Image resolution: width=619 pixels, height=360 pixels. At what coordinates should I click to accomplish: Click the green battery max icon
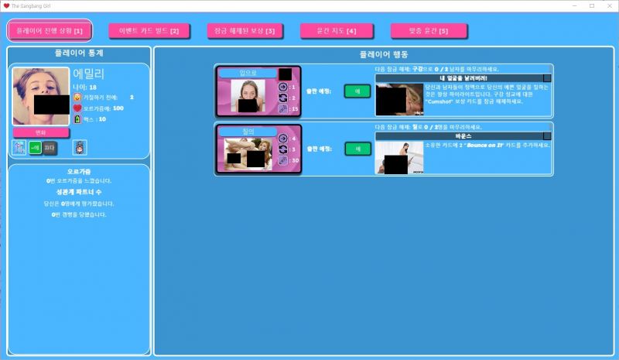click(x=77, y=119)
